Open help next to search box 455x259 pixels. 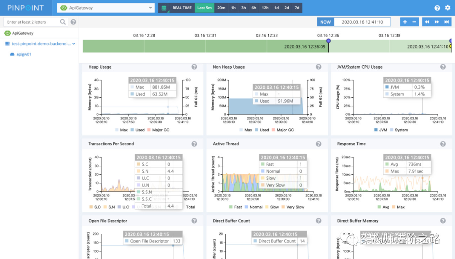73,22
